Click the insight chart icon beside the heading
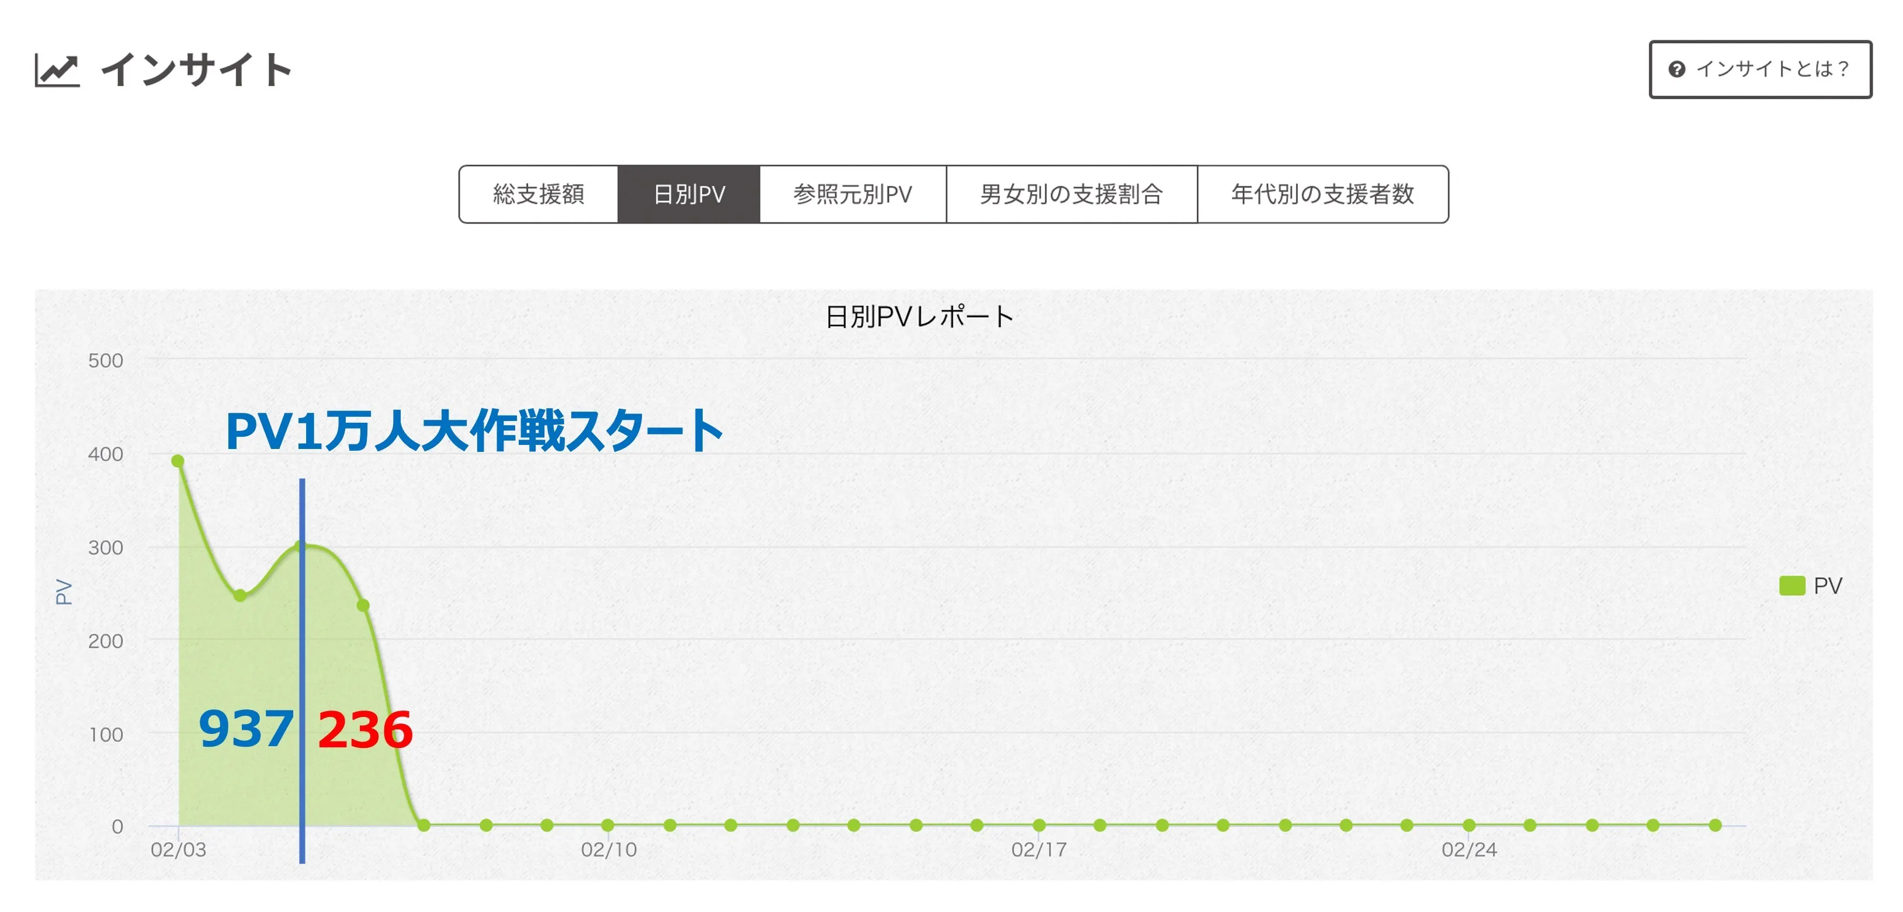 (x=57, y=71)
